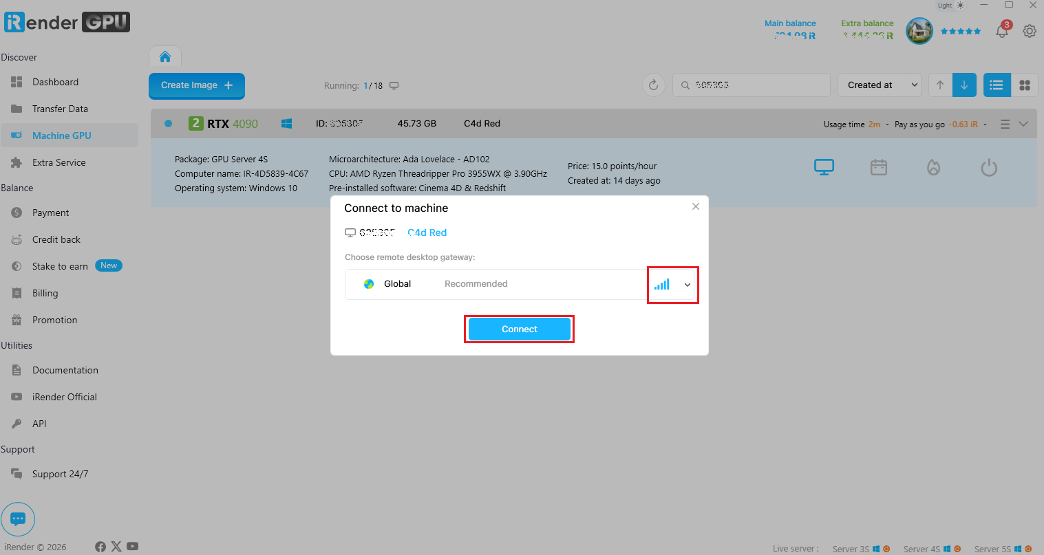1044x555 pixels.
Task: Switch to grid view
Action: point(1025,85)
